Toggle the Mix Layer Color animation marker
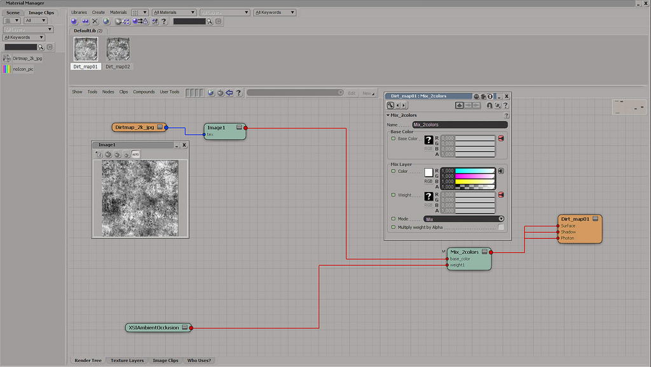Image resolution: width=651 pixels, height=367 pixels. point(393,171)
